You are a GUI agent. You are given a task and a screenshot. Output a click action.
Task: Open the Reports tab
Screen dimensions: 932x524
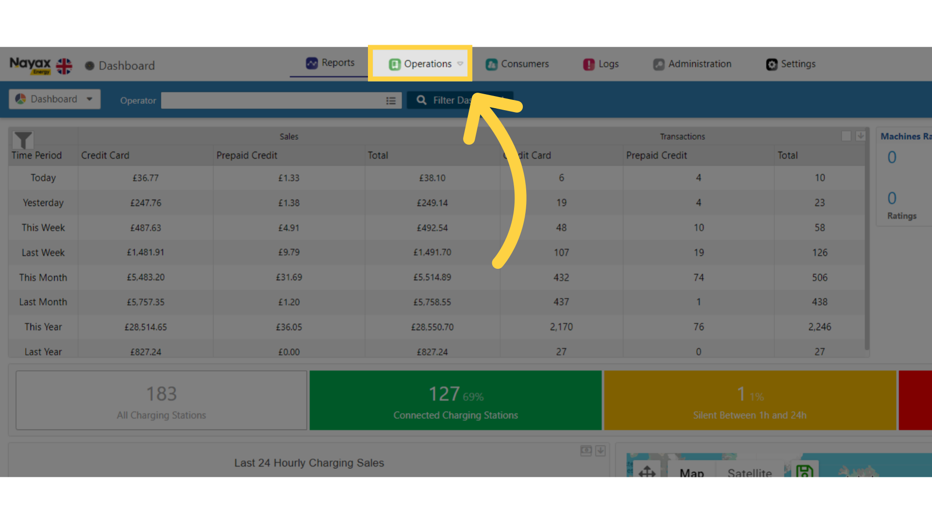pyautogui.click(x=330, y=63)
